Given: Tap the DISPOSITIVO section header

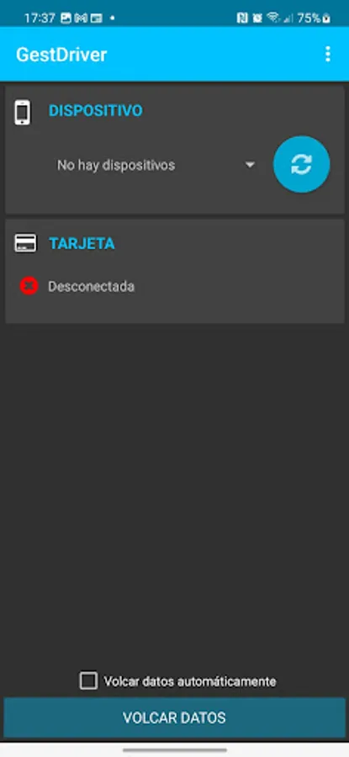Looking at the screenshot, I should pos(96,110).
